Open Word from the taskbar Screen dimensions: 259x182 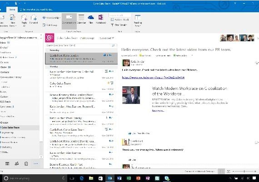[x=119, y=178]
